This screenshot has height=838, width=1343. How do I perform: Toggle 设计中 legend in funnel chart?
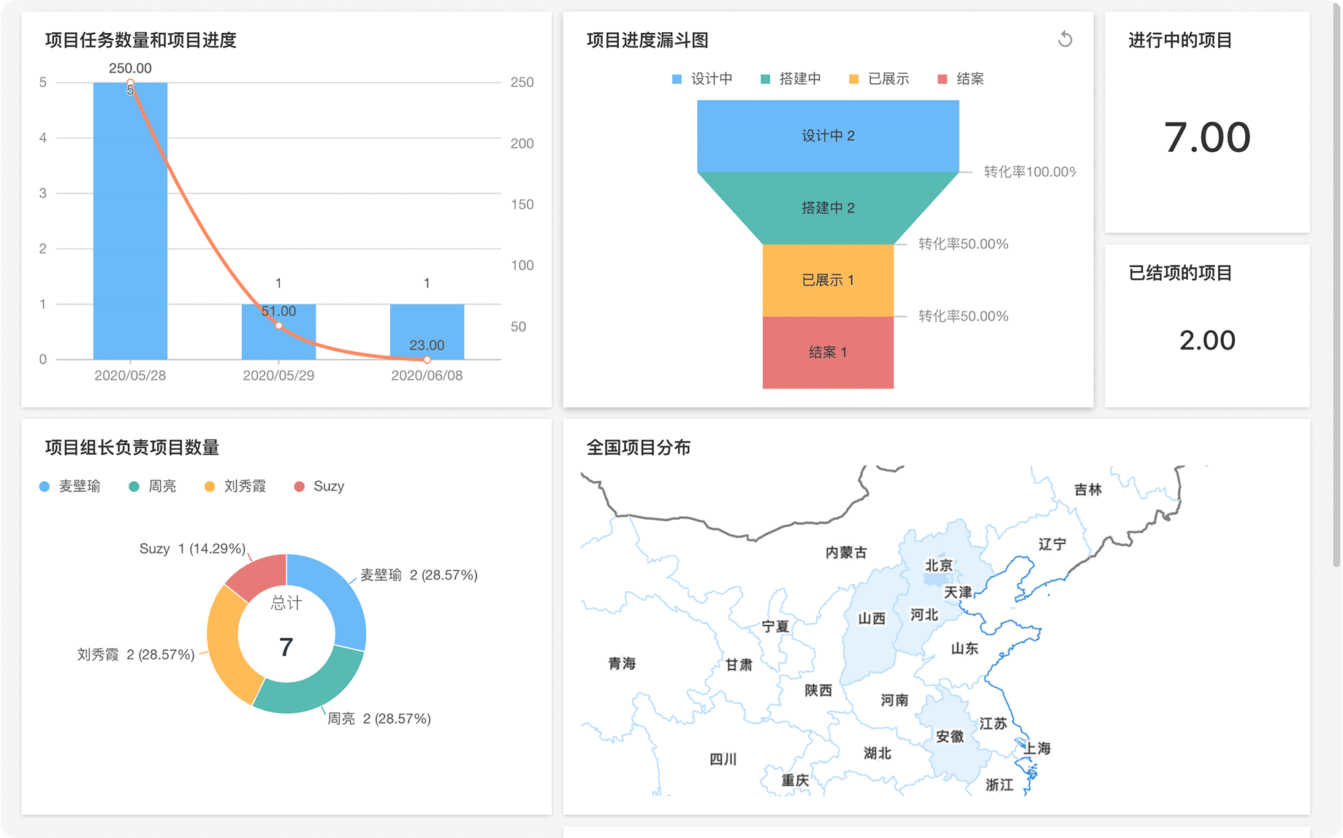click(701, 79)
